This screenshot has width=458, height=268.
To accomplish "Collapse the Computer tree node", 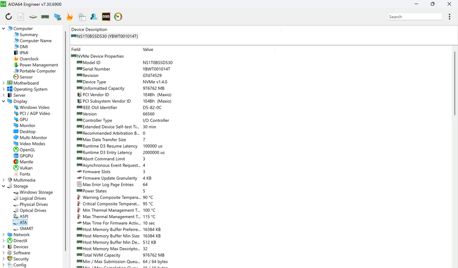I will [4, 29].
